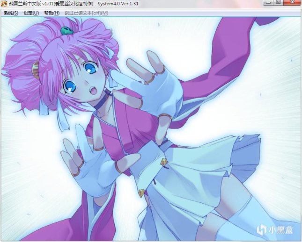302x242 pixels.
Task: Open the 帮助(H) menu
Action: [x=52, y=13]
